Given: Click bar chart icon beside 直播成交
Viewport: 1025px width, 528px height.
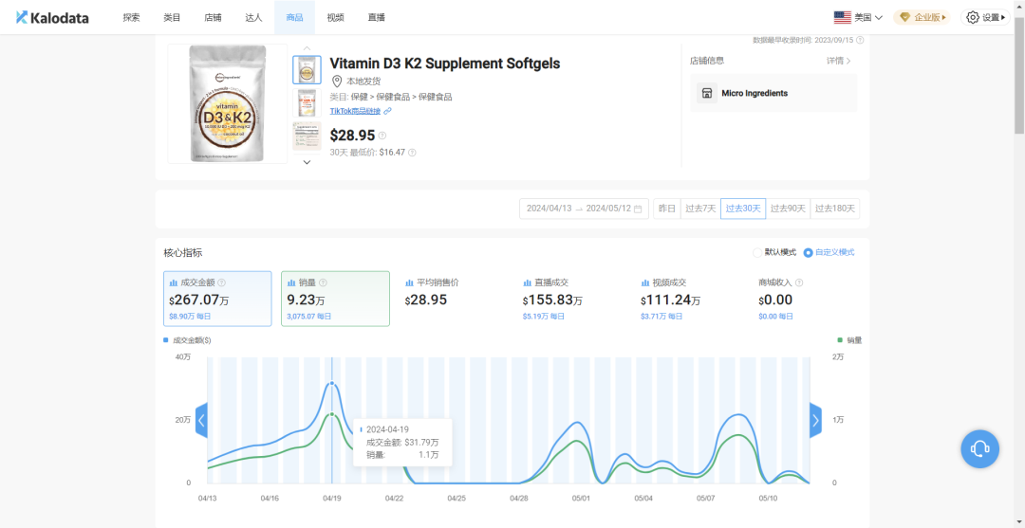Looking at the screenshot, I should (x=527, y=282).
